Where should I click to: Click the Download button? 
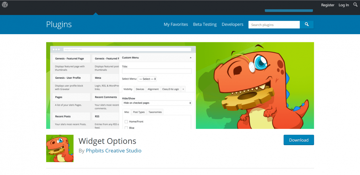coord(298,140)
